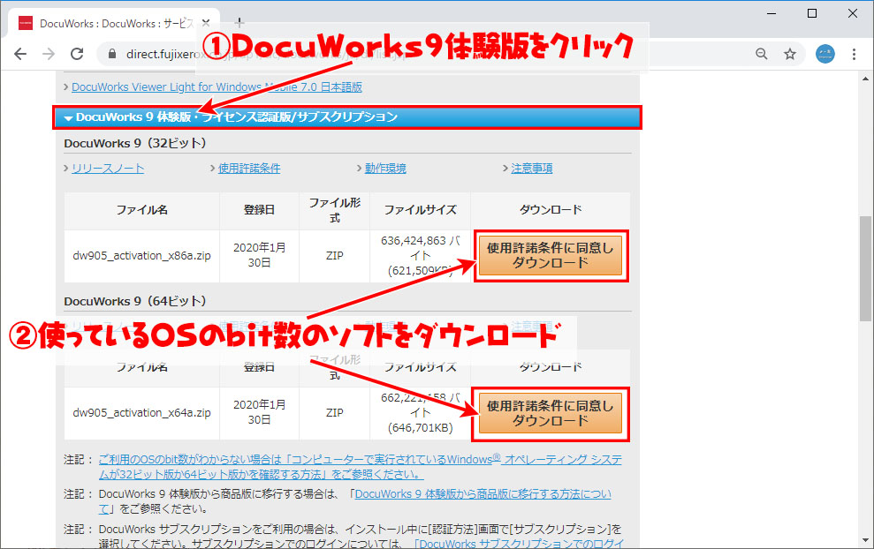Image resolution: width=874 pixels, height=549 pixels.
Task: Open DocuWorks Viewer Light for Windows Mobile link
Action: tap(217, 86)
